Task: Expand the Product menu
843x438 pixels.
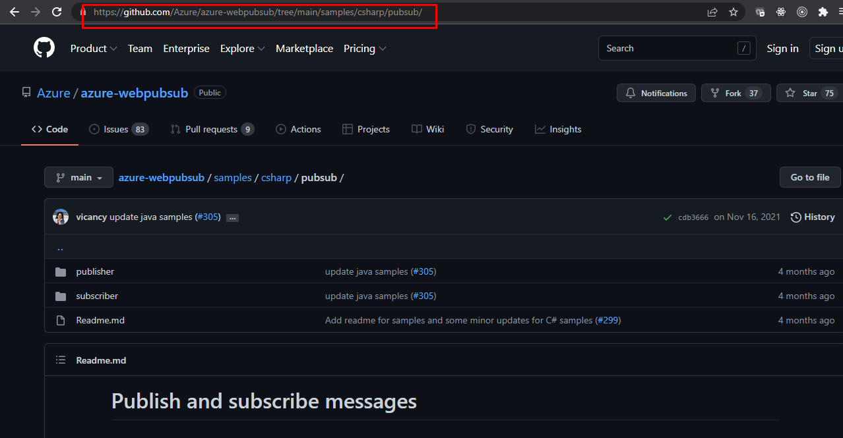Action: (94, 49)
